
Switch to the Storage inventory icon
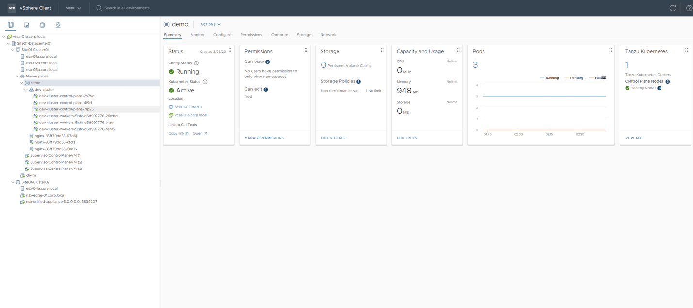(42, 24)
